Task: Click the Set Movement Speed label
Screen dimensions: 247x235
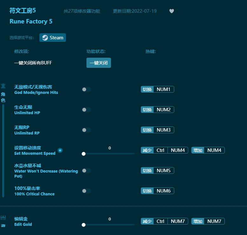Action: [35, 153]
